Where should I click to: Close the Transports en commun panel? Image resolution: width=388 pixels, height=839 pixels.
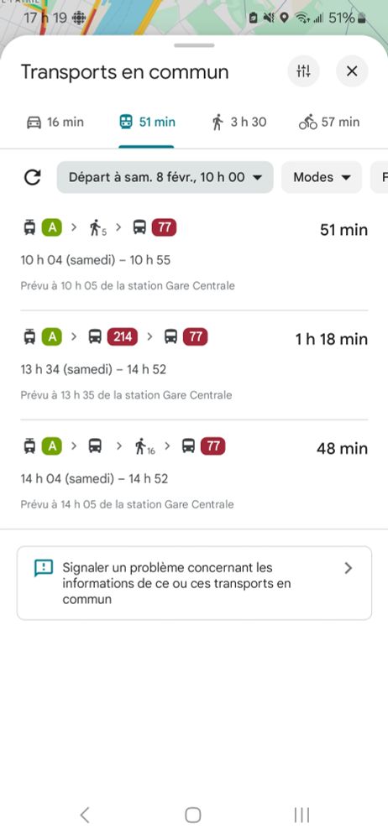[352, 70]
